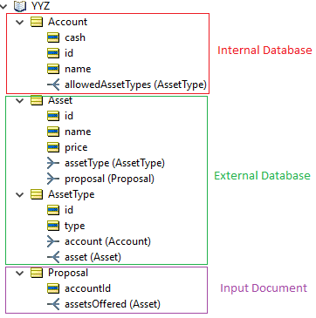Click the Account id attribute icon
Screen dimensions: 316x318
coord(53,53)
